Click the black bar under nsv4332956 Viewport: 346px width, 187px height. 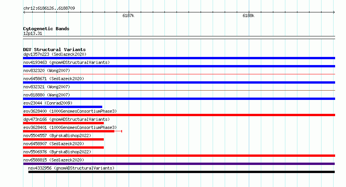point(182,172)
